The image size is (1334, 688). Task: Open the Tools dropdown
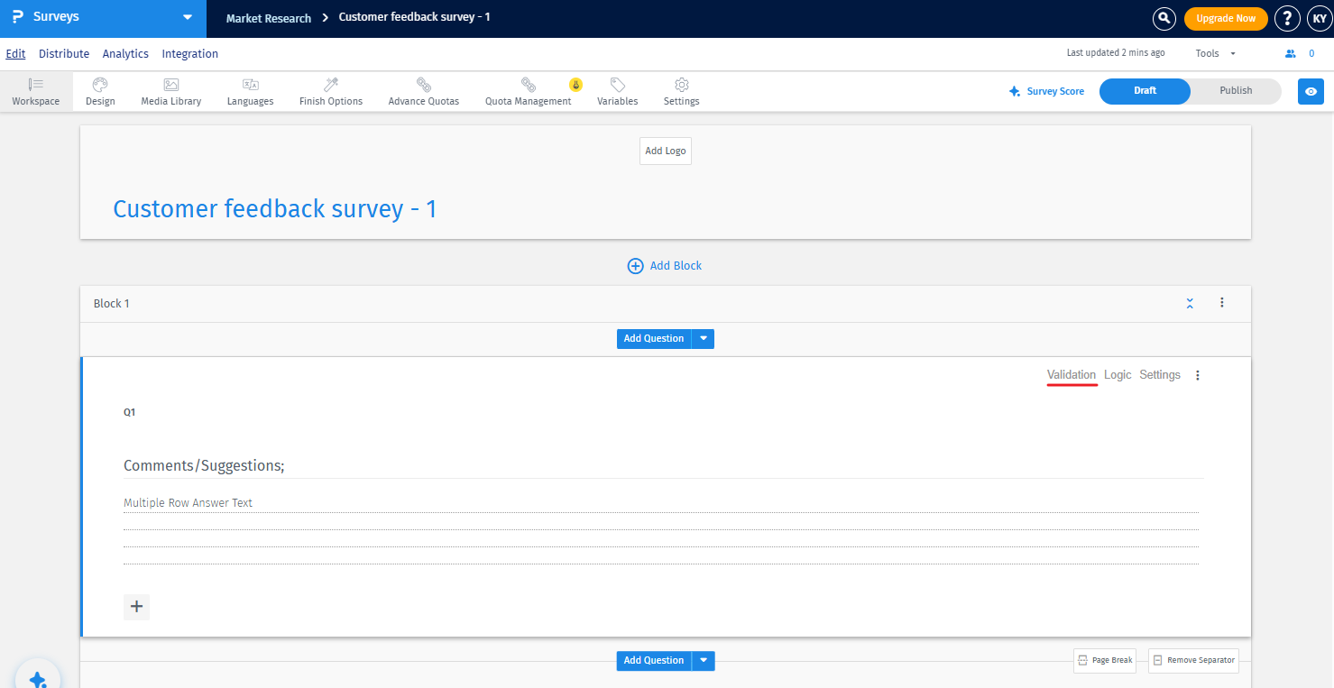click(1215, 53)
